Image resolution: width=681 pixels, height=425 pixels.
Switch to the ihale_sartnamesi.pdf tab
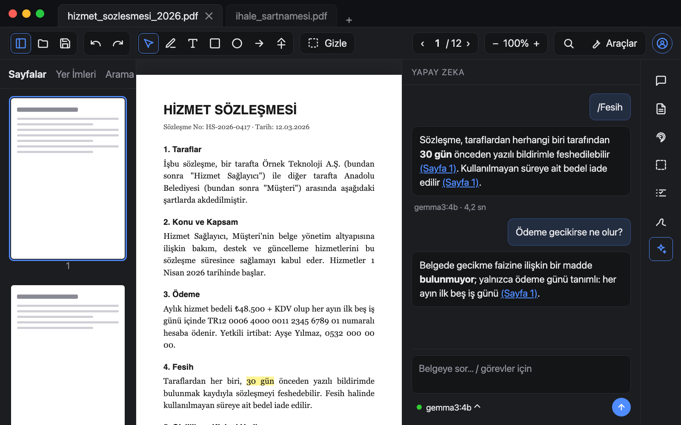pyautogui.click(x=281, y=16)
